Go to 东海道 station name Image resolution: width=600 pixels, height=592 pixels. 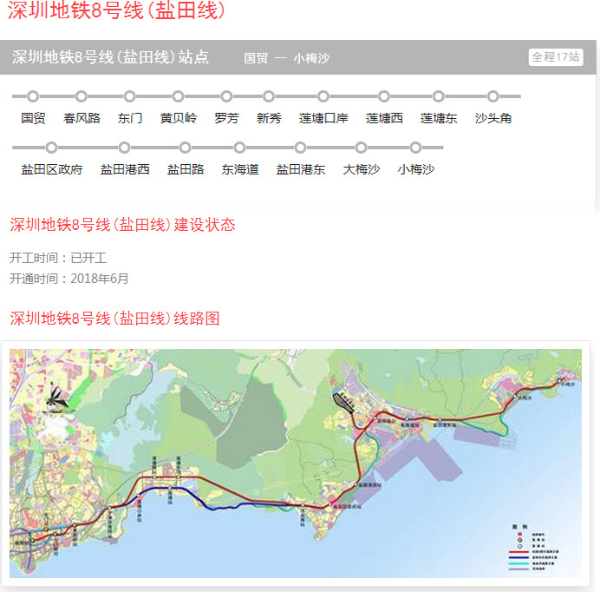click(x=240, y=169)
